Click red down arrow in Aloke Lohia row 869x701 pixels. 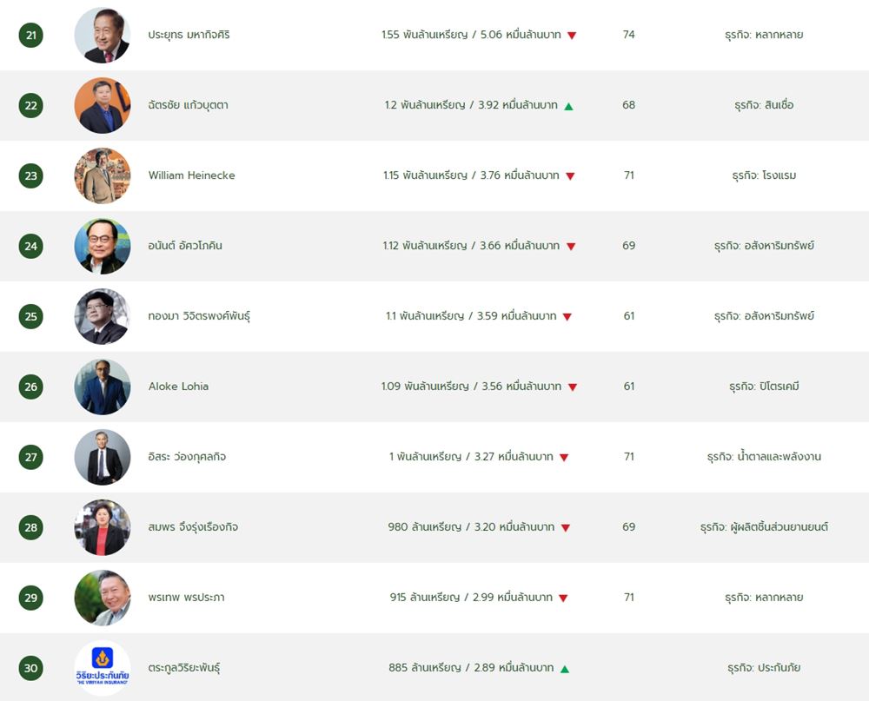(573, 387)
